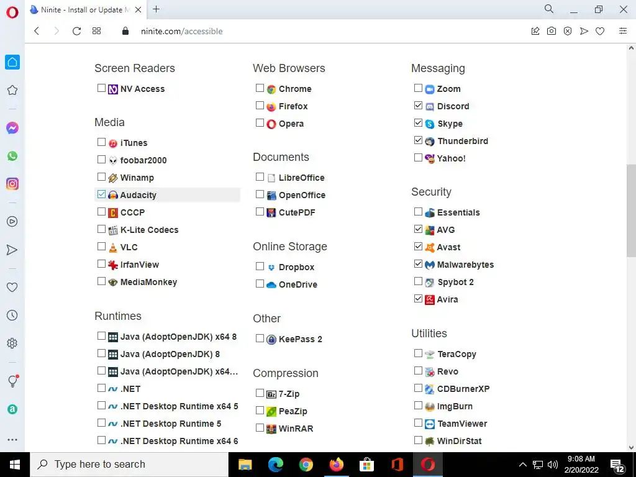Click the foobar2000 label
636x477 pixels.
tap(143, 160)
